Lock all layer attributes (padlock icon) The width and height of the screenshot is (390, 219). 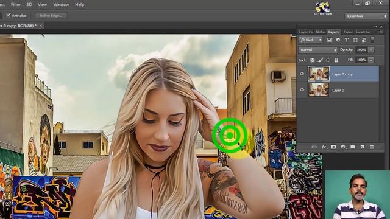coord(336,60)
